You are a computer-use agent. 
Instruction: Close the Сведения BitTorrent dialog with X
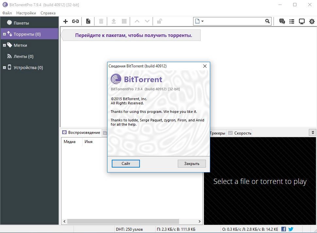205,66
